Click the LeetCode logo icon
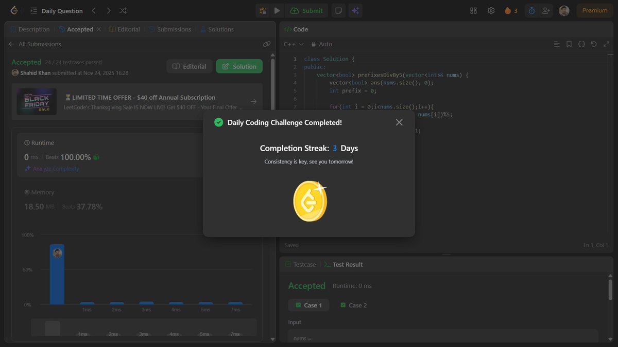The width and height of the screenshot is (618, 347). [x=14, y=10]
